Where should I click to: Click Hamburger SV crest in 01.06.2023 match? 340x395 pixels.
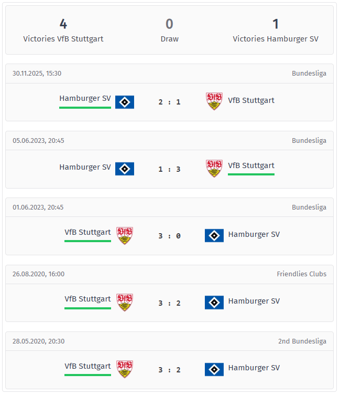pos(214,235)
